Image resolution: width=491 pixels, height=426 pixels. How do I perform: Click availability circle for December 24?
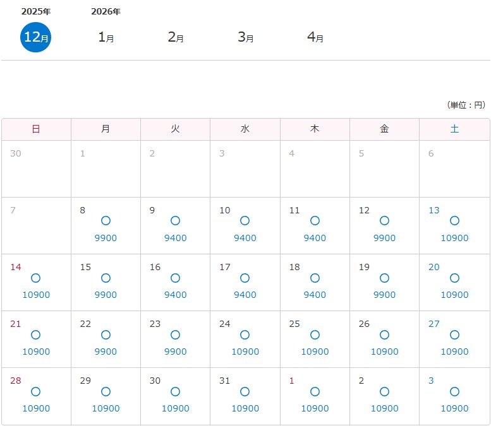pos(245,334)
